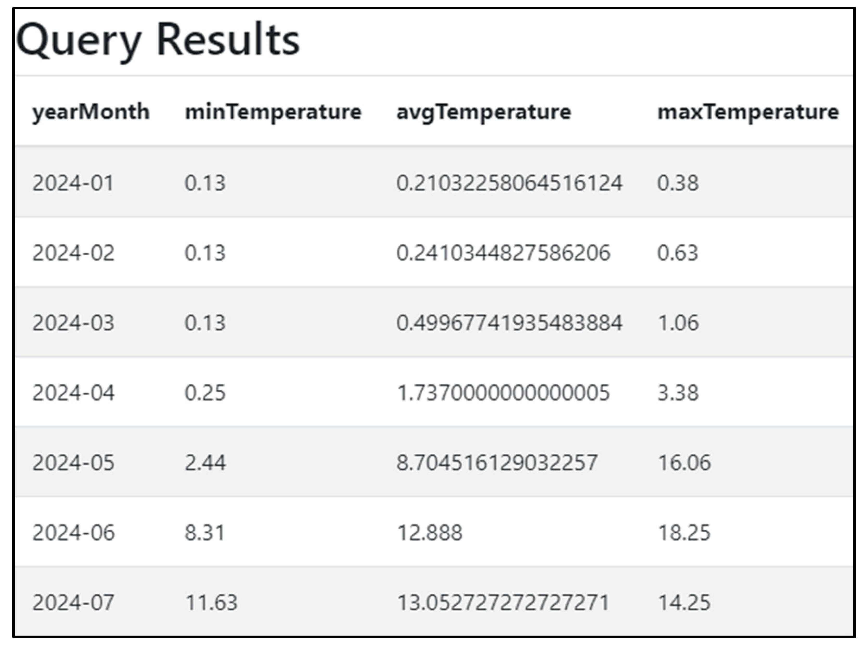The image size is (863, 646).
Task: Select the 2024-05 yearMonth cell
Action: coord(73,463)
